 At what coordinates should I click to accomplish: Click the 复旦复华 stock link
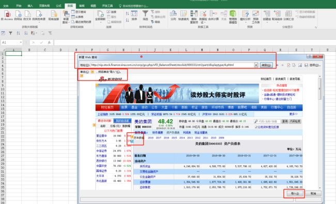[101, 136]
